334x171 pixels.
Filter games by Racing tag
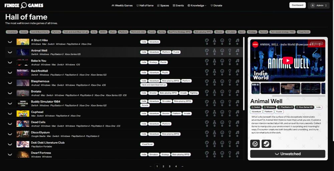click(161, 32)
